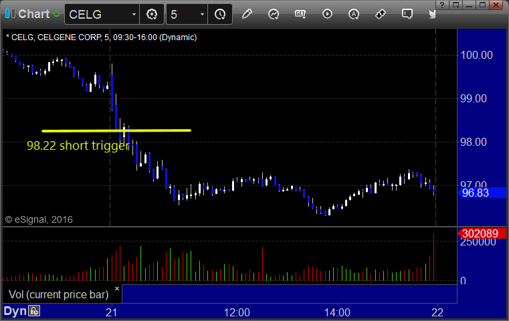
Task: Click the green link status circle
Action: [56, 14]
